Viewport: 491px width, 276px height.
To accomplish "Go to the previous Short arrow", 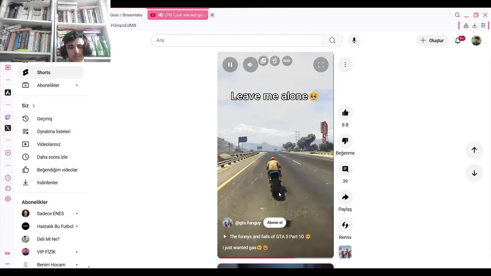I will (474, 150).
